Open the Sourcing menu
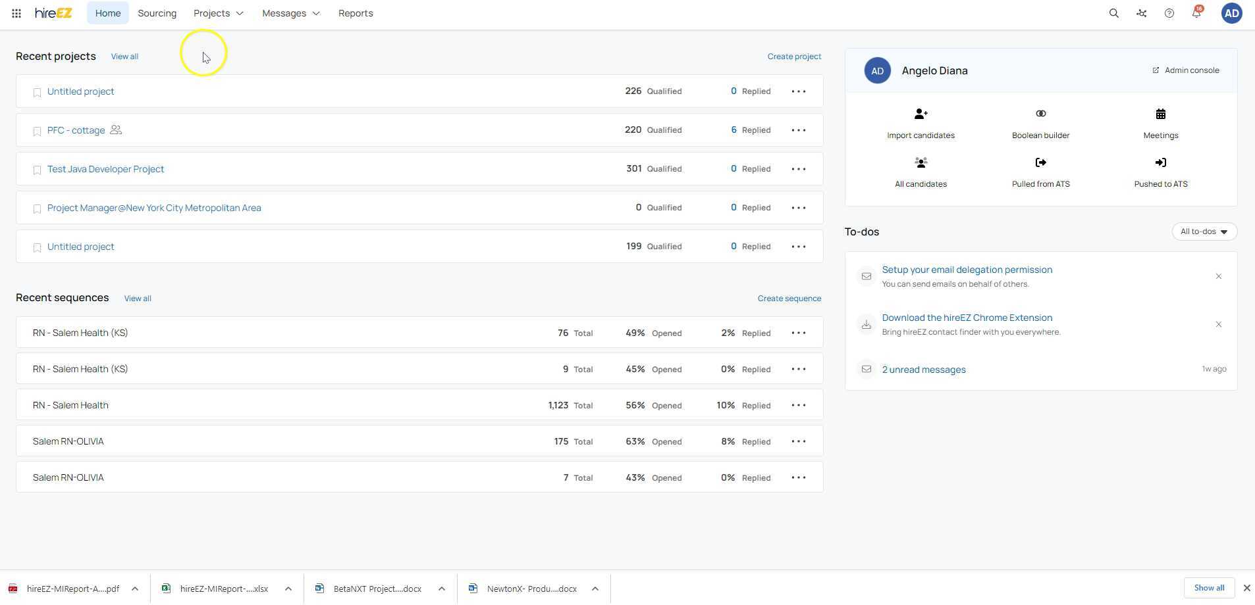 pos(157,12)
